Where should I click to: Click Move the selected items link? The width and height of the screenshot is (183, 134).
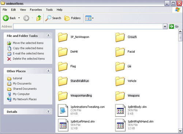28,43
